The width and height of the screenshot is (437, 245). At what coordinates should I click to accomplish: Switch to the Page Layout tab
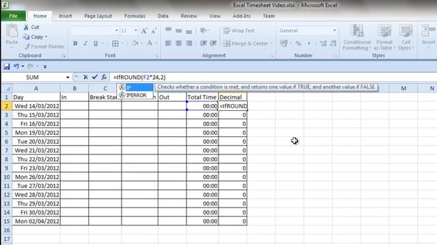(98, 16)
